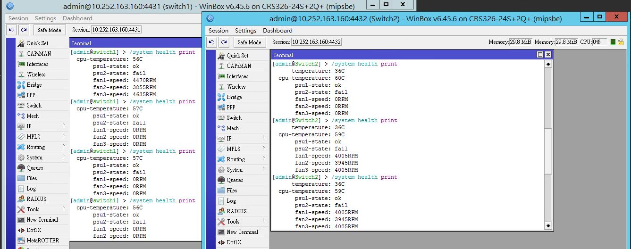
Task: Click green status indicator in Switch2 toolbar
Action: coord(613,42)
